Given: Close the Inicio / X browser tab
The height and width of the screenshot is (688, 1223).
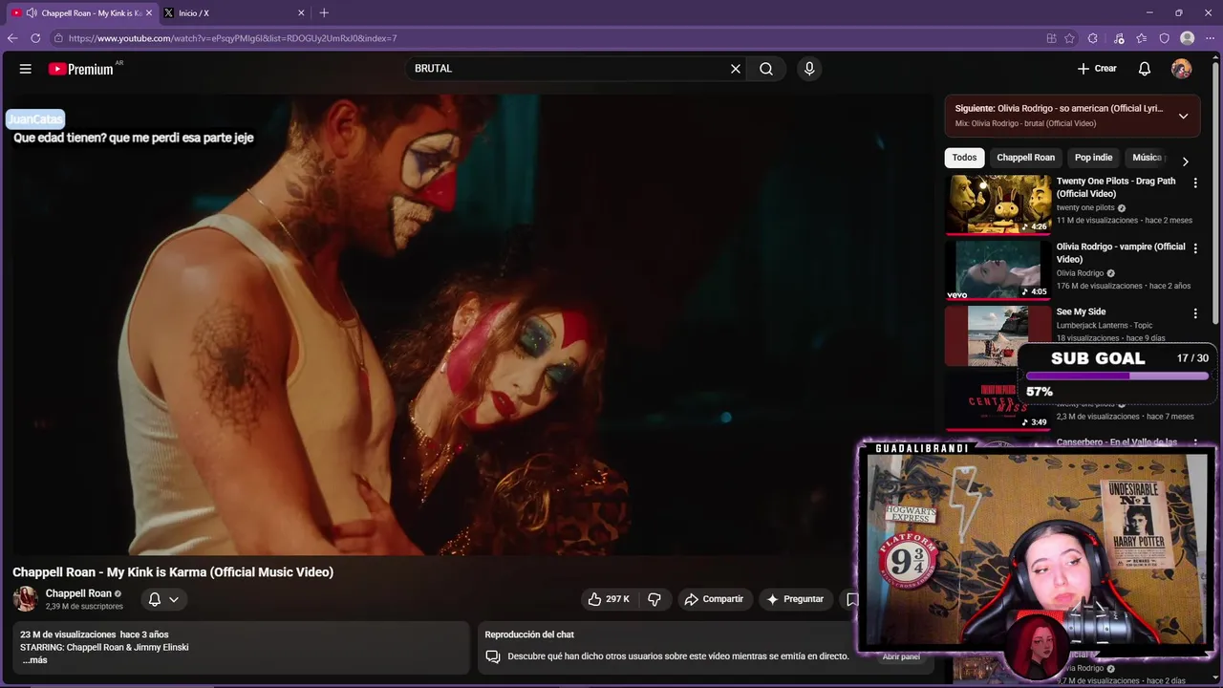Looking at the screenshot, I should pyautogui.click(x=302, y=13).
